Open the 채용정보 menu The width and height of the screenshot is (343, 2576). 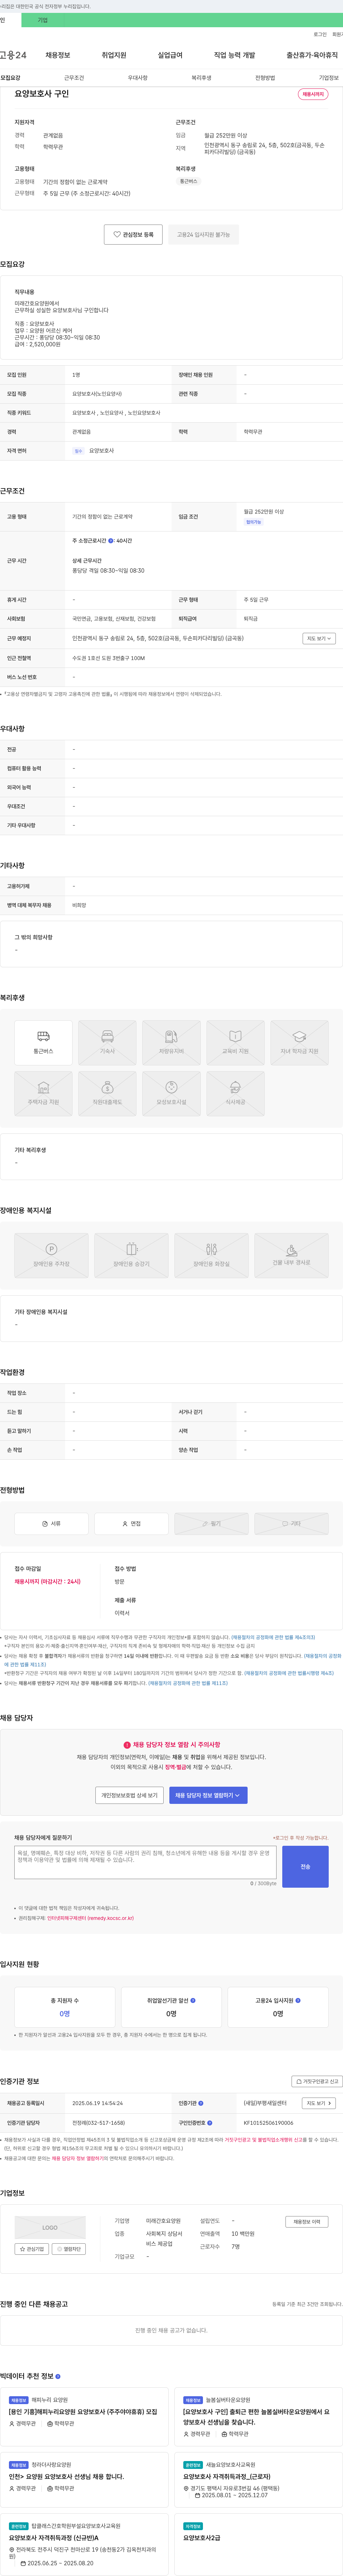[58, 55]
